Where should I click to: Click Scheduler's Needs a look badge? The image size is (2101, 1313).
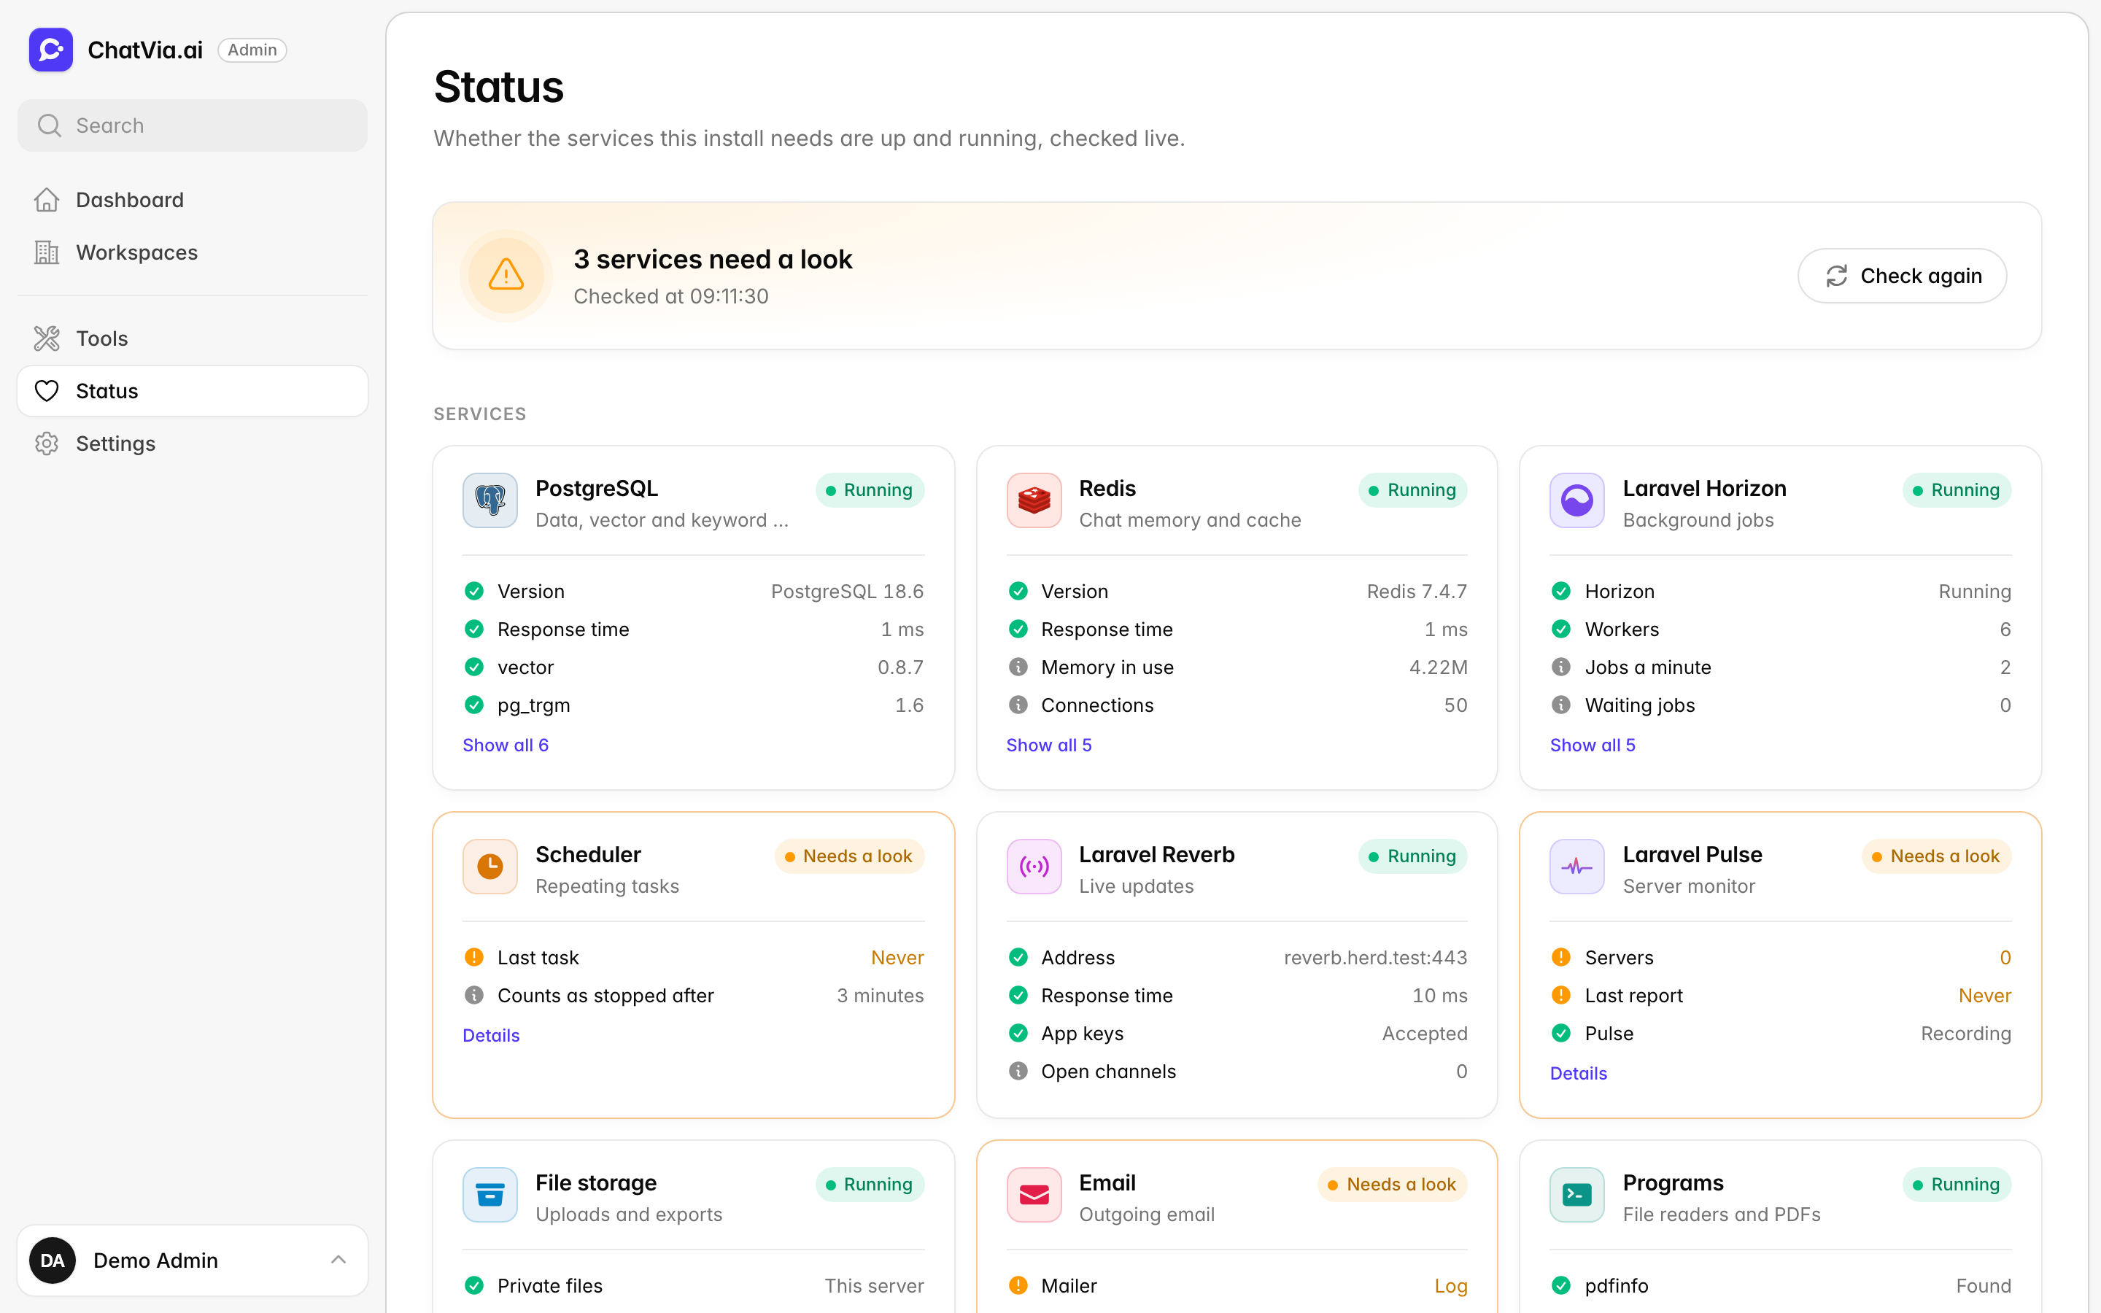849,856
